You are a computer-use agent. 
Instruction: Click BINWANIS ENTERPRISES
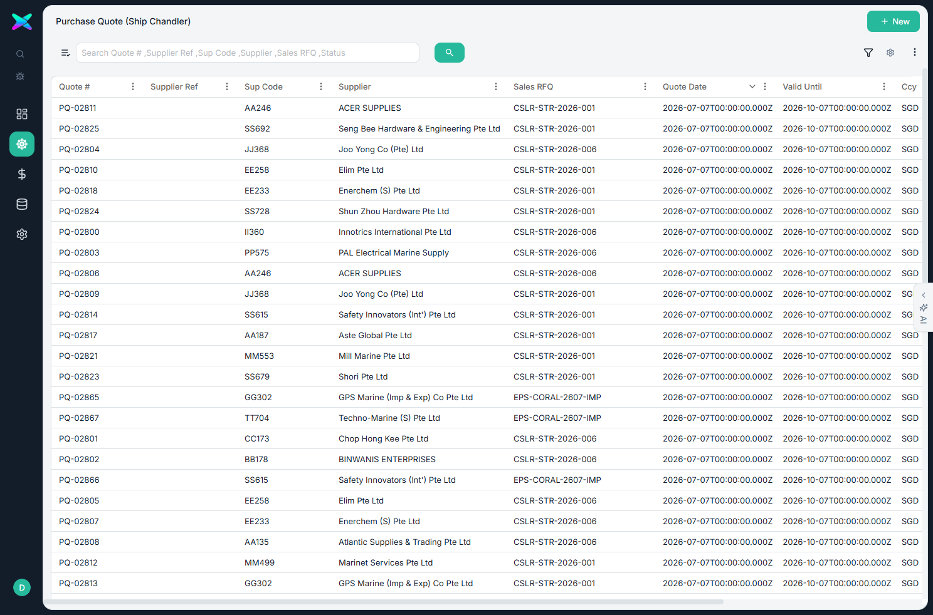tap(387, 459)
